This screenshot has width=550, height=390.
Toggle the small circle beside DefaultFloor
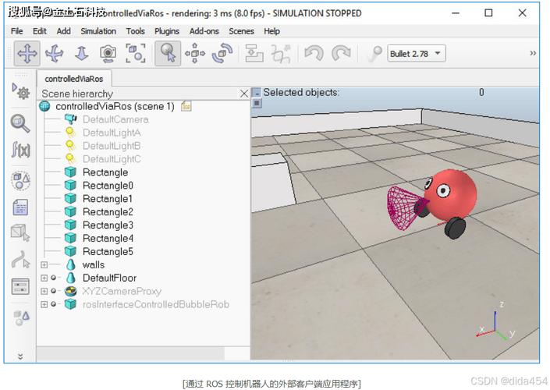(54, 278)
